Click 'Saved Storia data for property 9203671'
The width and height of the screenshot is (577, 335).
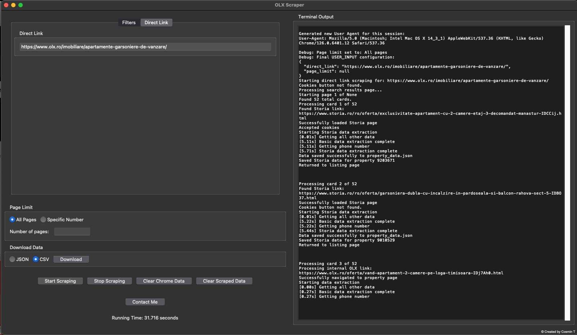pos(347,160)
